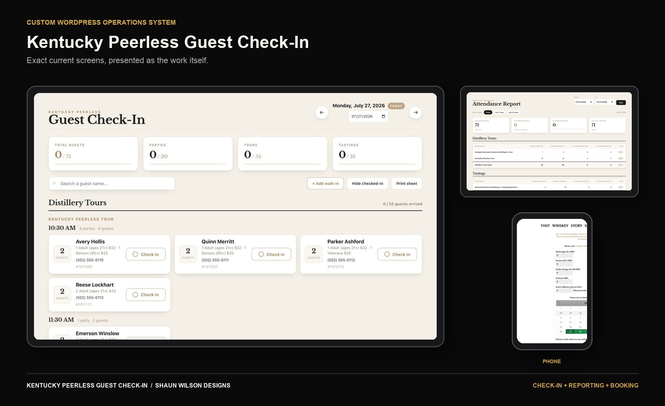Go to previous month on phone calendar
The height and width of the screenshot is (406, 665).
click(558, 303)
